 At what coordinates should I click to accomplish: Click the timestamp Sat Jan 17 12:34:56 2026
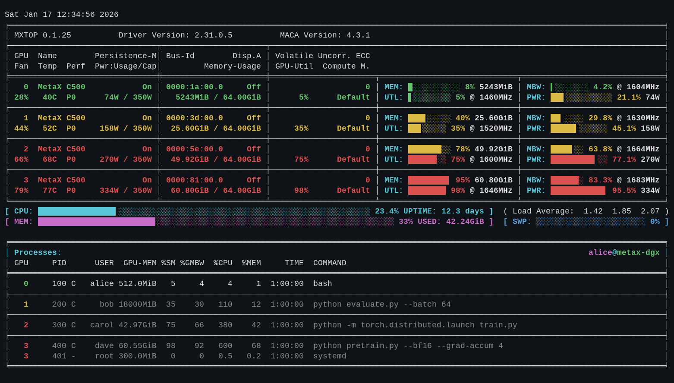click(62, 15)
